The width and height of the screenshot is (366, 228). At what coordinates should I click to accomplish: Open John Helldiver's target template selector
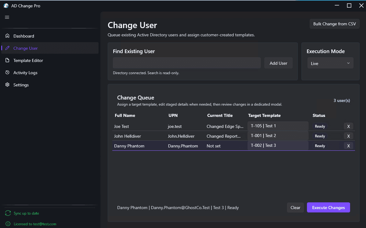278,136
